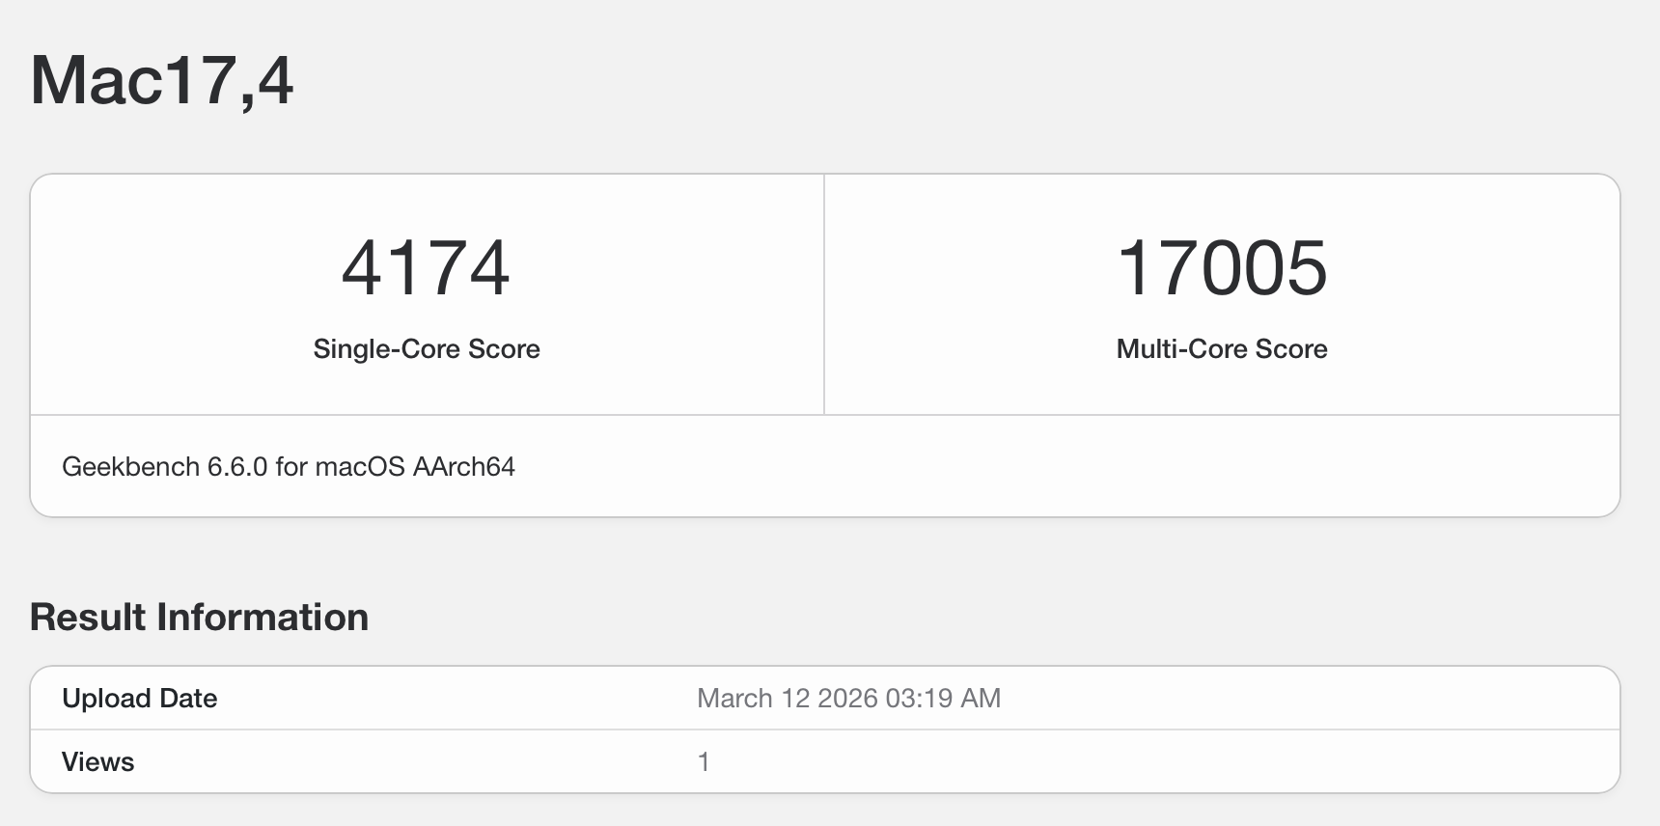Click the AM text in upload time
The width and height of the screenshot is (1660, 826).
coord(981,699)
